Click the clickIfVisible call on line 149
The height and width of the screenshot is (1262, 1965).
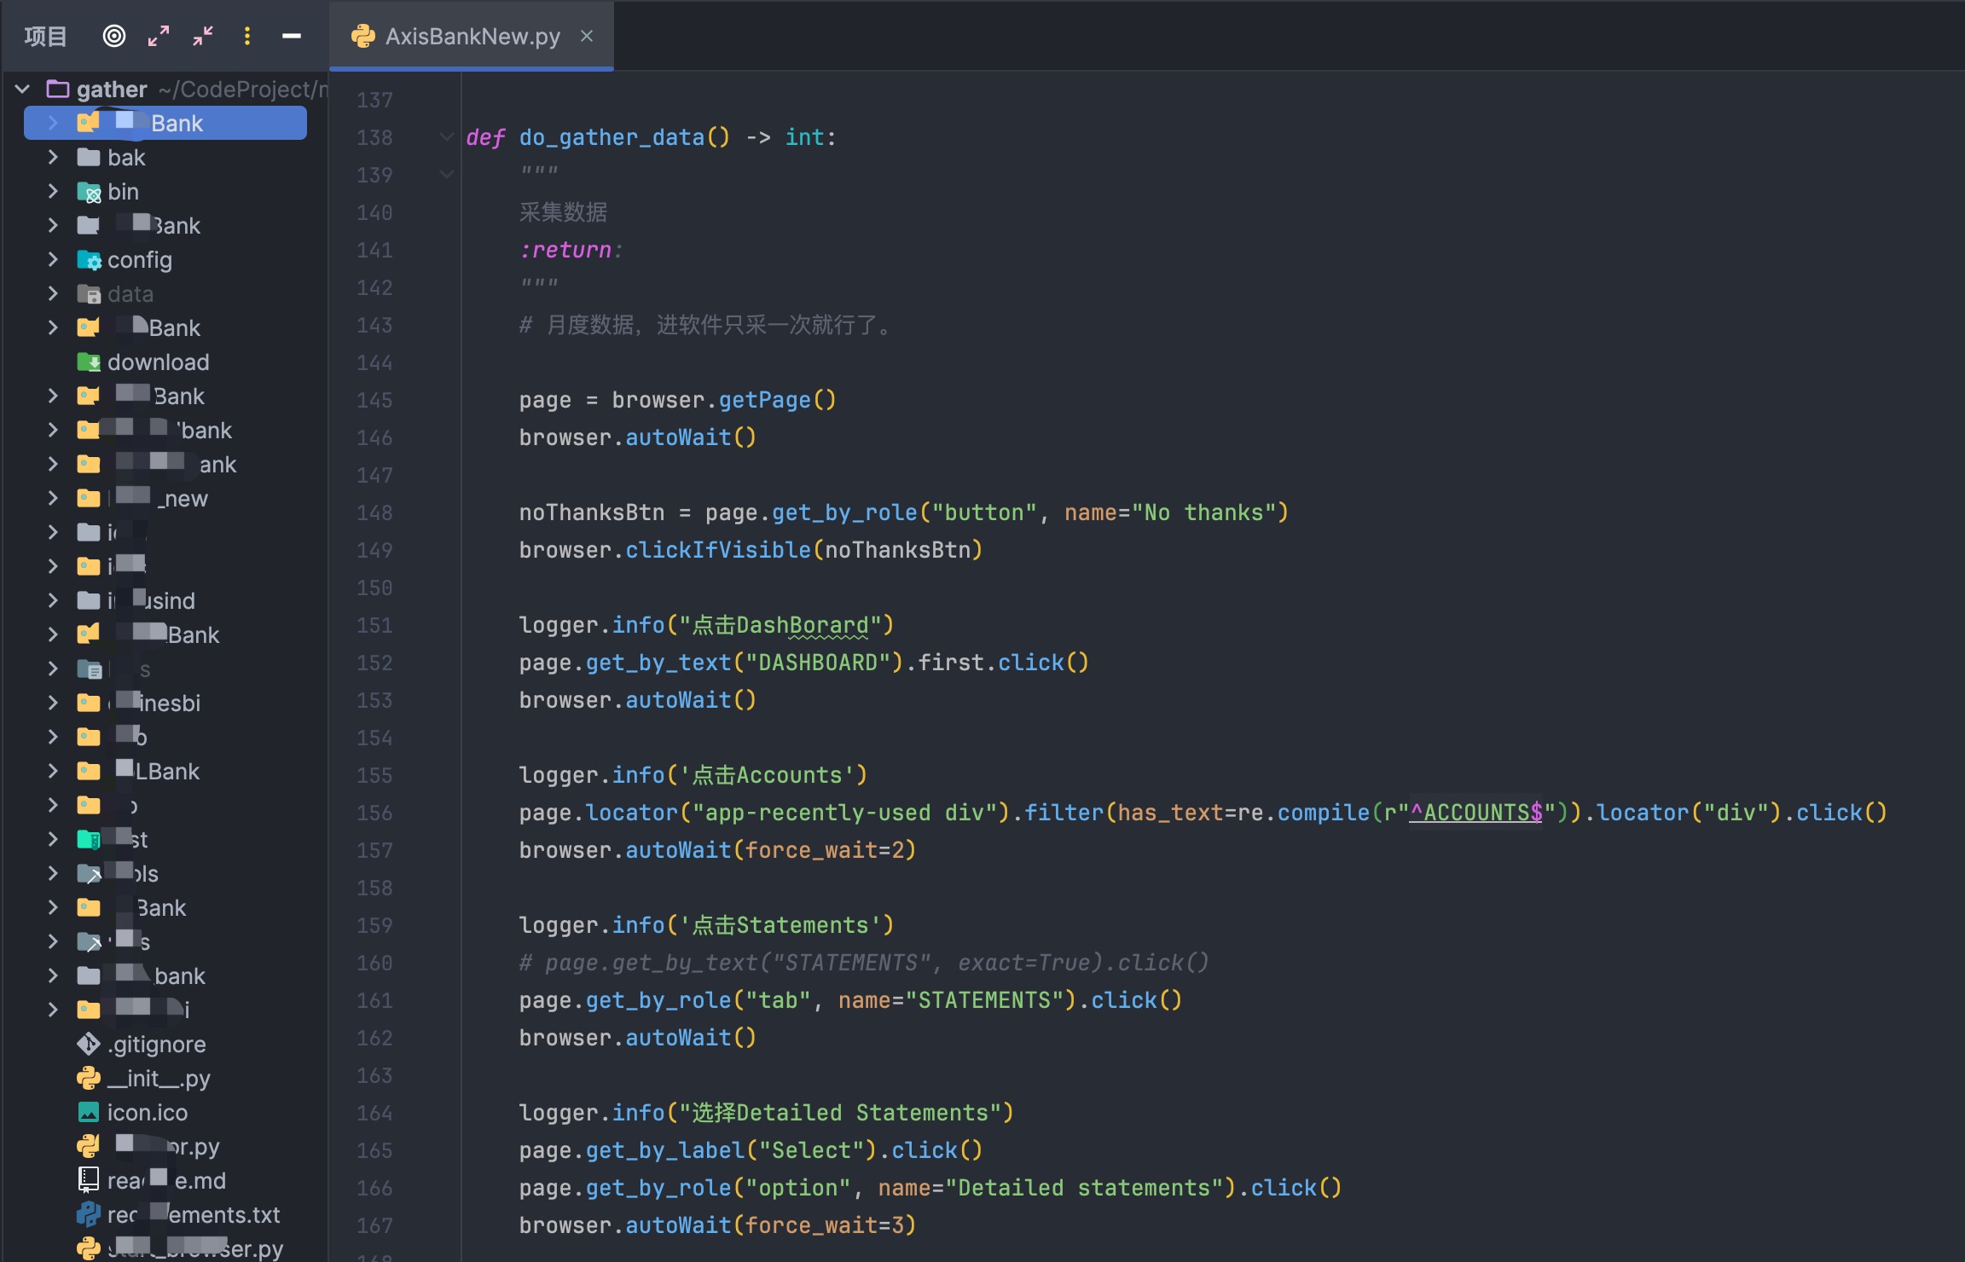[x=718, y=550]
